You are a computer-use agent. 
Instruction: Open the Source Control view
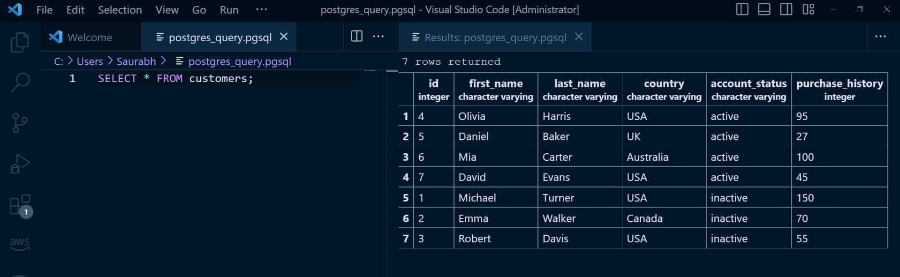click(x=20, y=123)
